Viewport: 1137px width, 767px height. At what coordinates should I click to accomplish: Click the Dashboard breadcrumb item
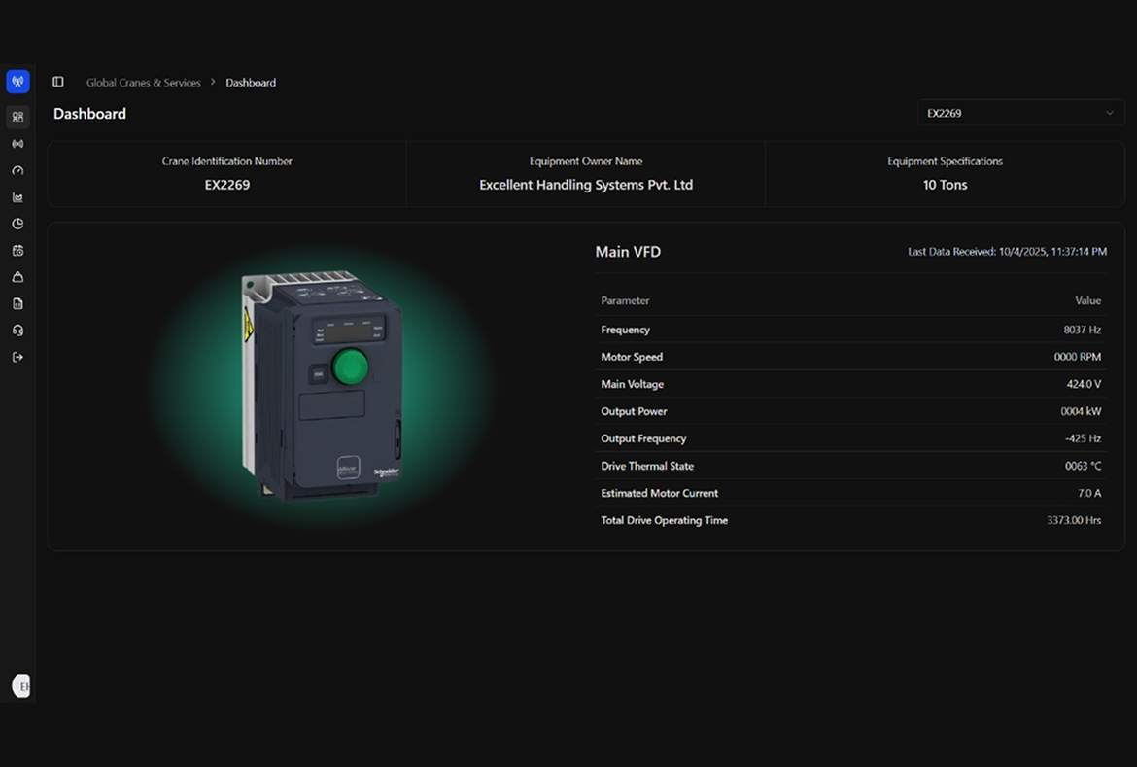[x=251, y=83]
